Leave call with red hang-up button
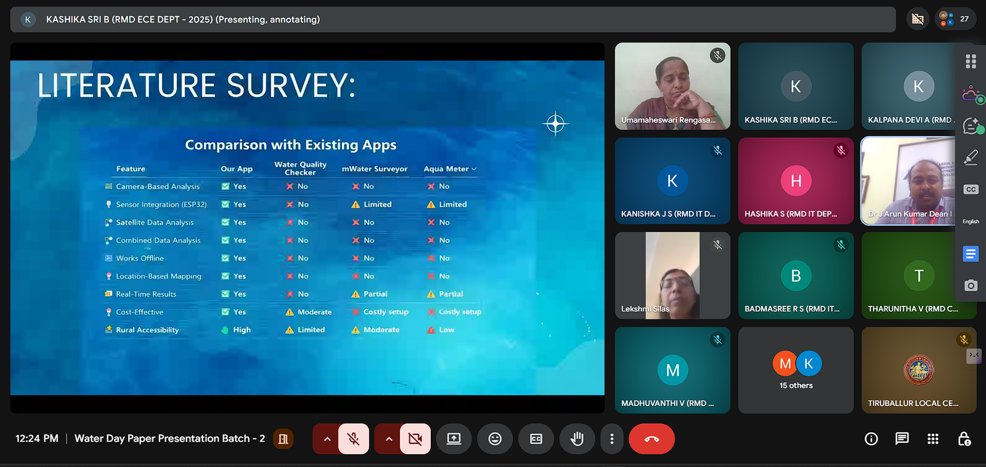The image size is (986, 467). click(651, 439)
